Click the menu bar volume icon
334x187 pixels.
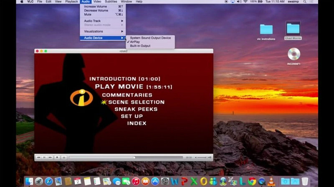coord(239,2)
